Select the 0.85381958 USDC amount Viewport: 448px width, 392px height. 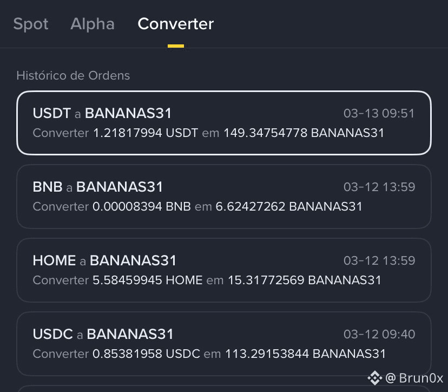pos(146,354)
